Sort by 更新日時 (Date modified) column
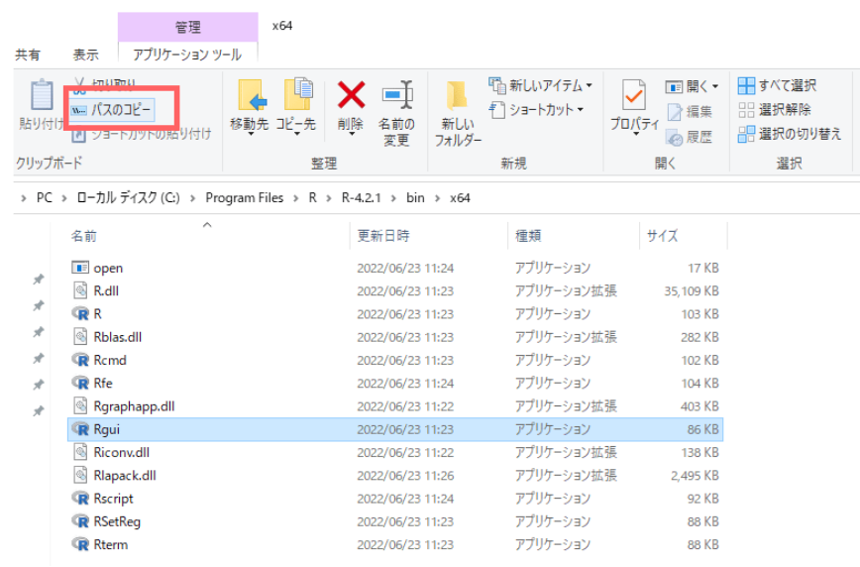Viewport: 860px width, 567px height. [383, 236]
